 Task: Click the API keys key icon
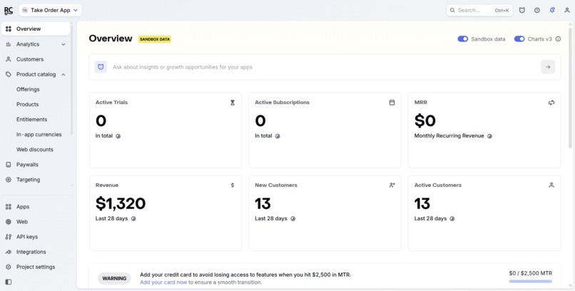(9, 237)
